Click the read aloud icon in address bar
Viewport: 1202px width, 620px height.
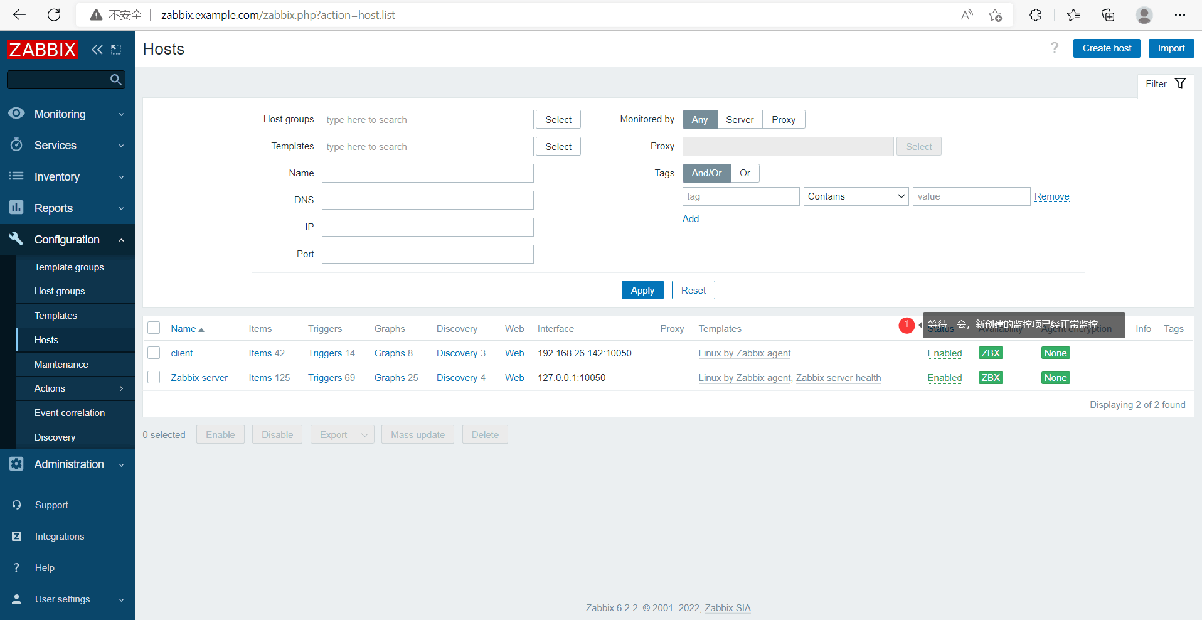pos(967,15)
